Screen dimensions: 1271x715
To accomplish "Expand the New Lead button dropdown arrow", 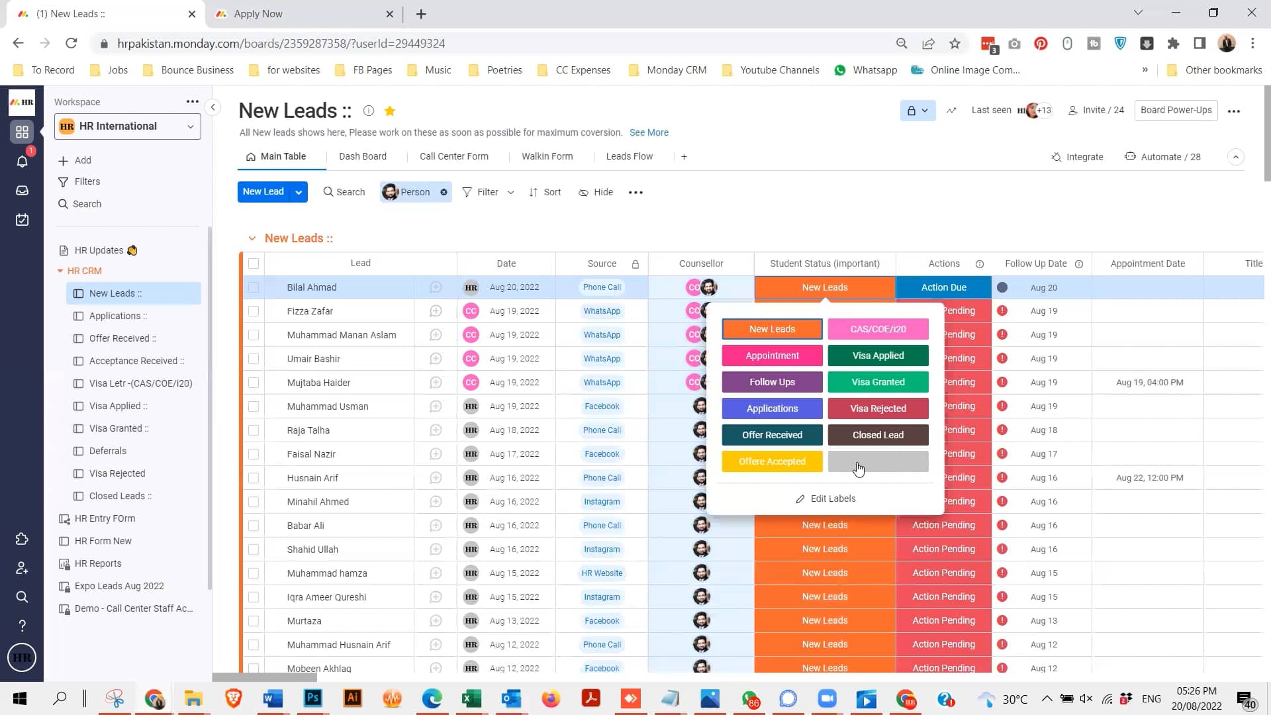I will pos(299,192).
